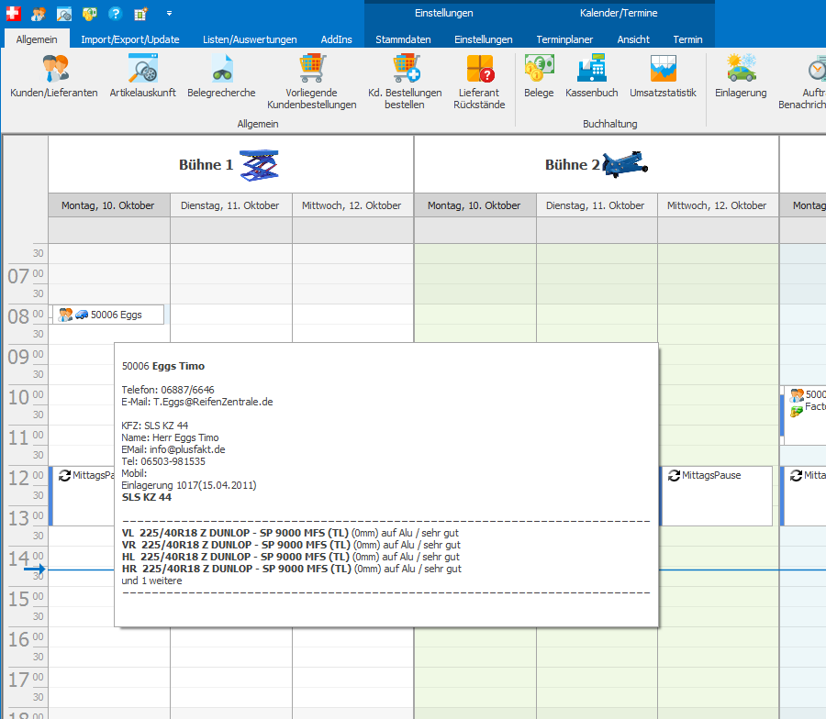Image resolution: width=826 pixels, height=719 pixels.
Task: Open Umsatzstatistik
Action: coord(664,76)
